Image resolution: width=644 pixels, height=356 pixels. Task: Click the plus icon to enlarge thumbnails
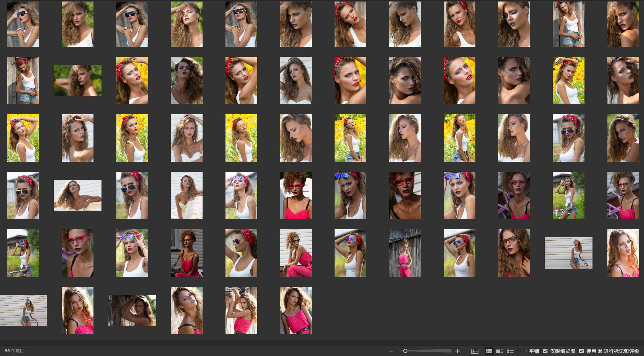(457, 351)
